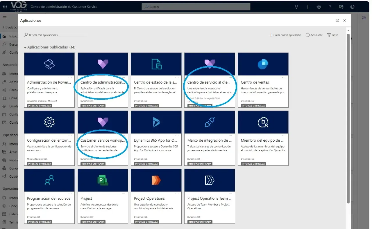Screen dimensions: 372x229
Task: Click the plus icon in top bar
Action: pos(308,7)
